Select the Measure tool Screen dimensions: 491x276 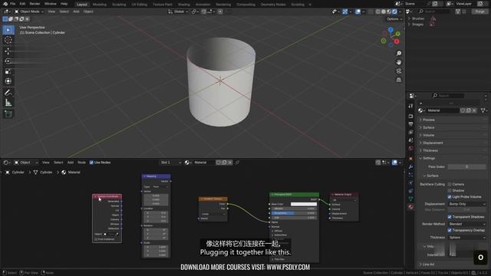point(8,103)
